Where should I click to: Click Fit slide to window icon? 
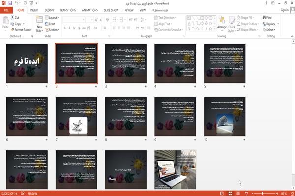pos(292,194)
